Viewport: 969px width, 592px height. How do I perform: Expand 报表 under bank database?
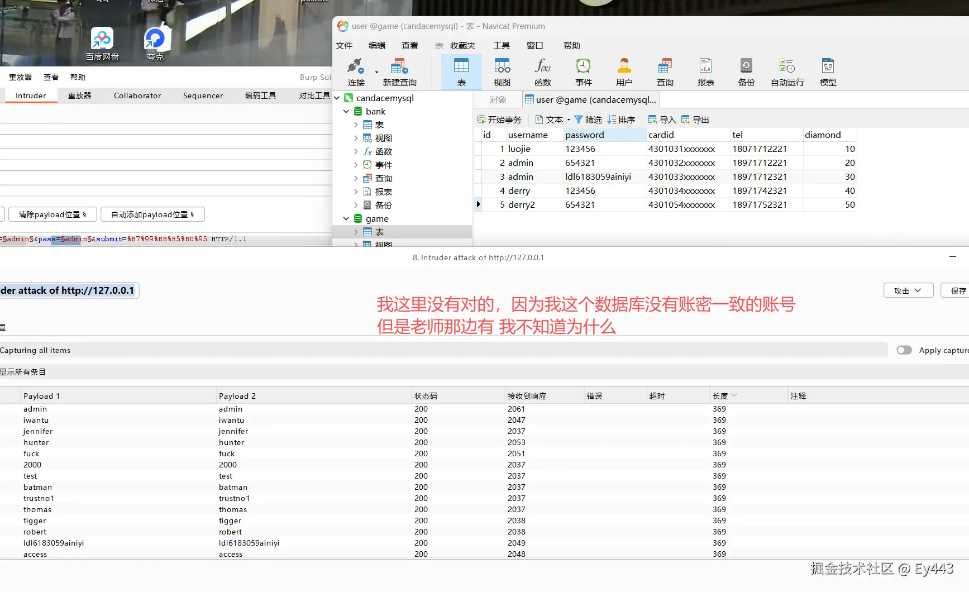coord(356,192)
